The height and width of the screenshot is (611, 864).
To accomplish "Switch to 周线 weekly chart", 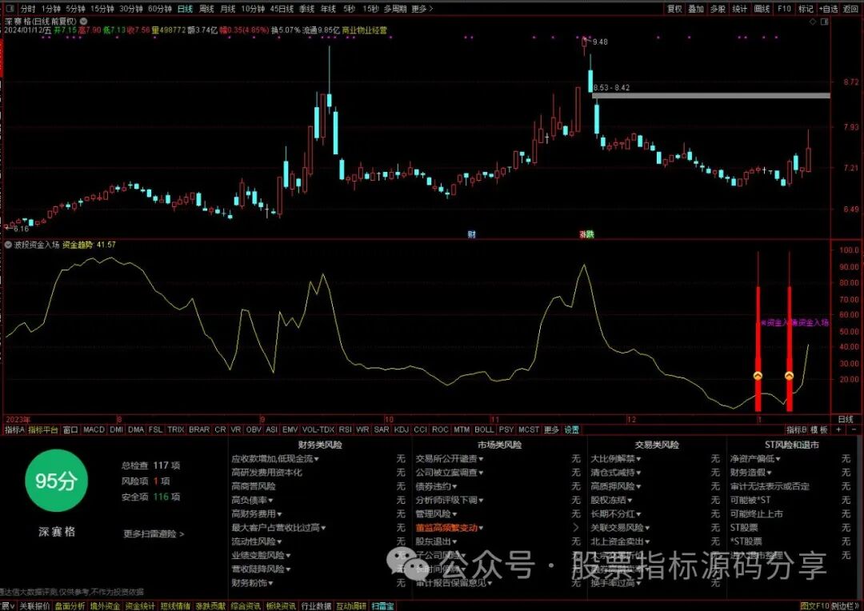I will [206, 9].
